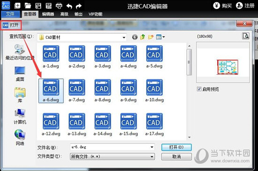The height and width of the screenshot is (171, 258).
Task: Click the Save icon in title bar
Action: pos(38,6)
